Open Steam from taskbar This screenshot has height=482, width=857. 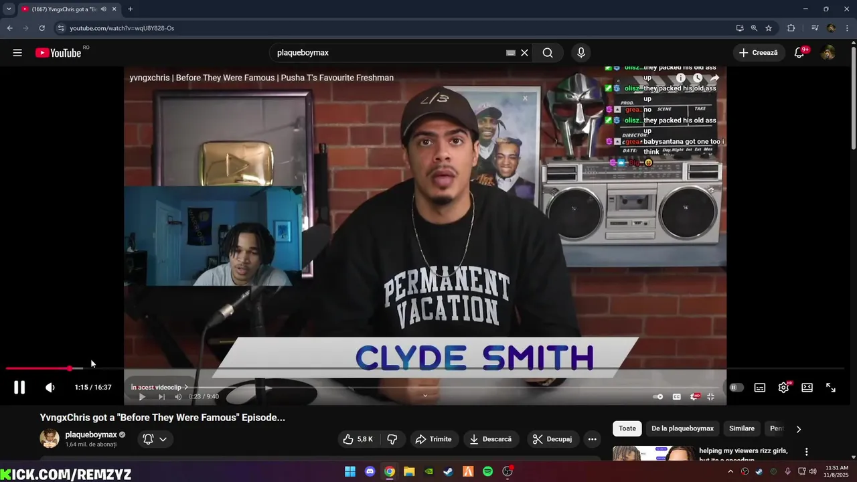point(449,471)
